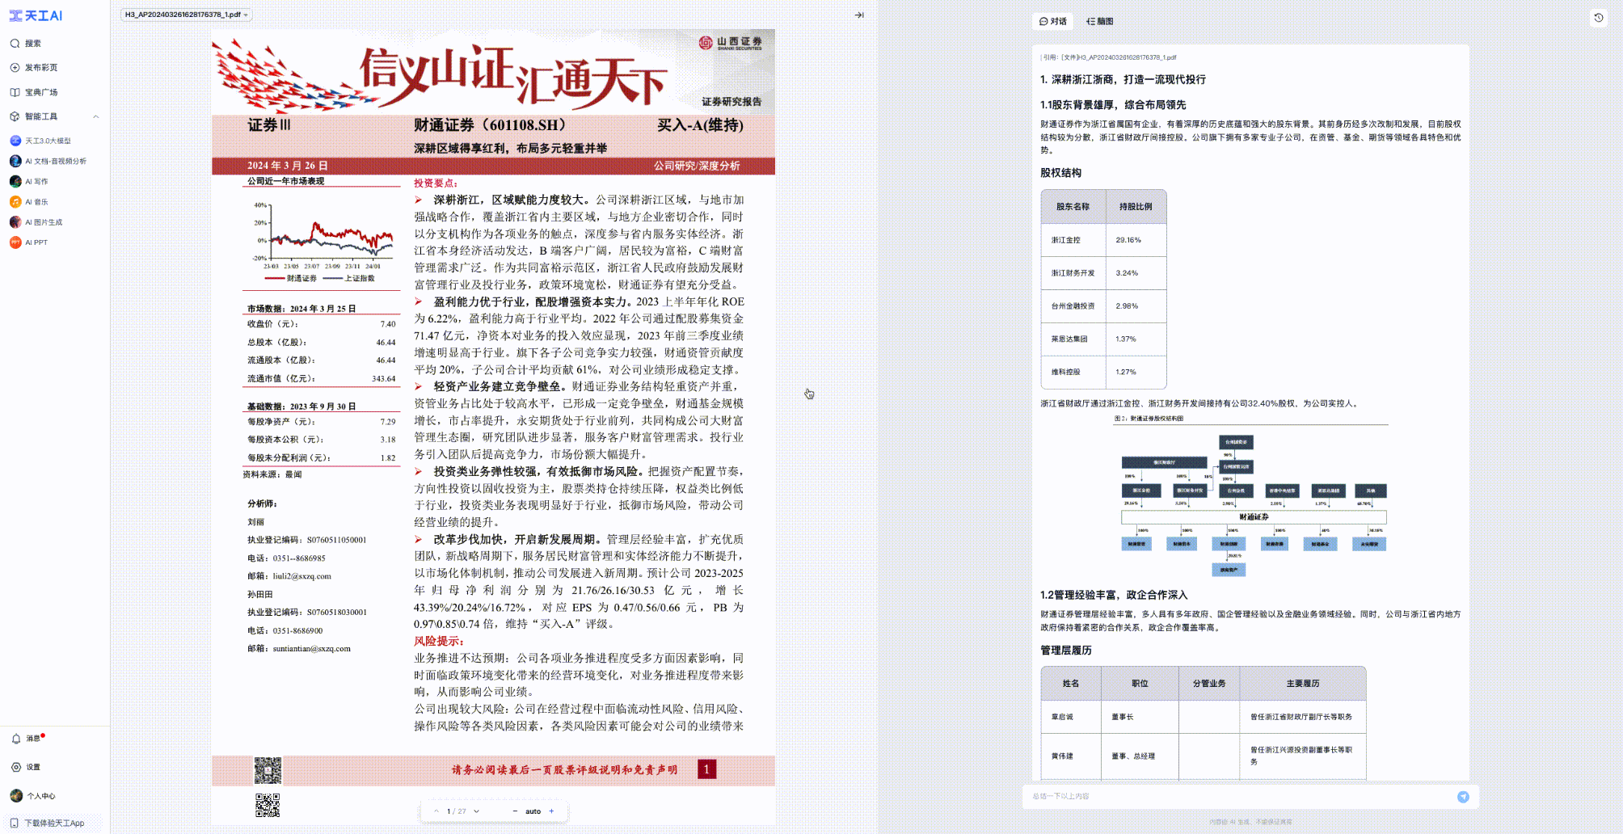
Task: Collapse the 智能工具 section
Action: click(x=95, y=116)
